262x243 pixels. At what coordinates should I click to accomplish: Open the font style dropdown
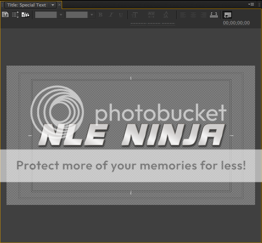[x=92, y=15]
